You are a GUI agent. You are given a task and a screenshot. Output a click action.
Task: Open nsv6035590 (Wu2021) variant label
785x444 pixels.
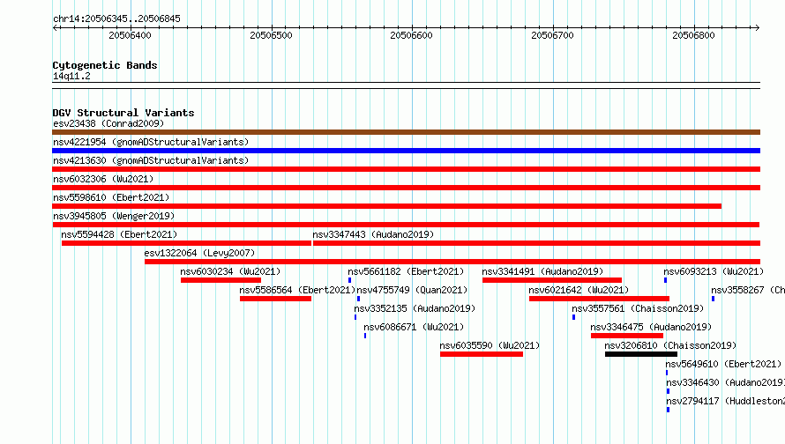click(x=490, y=345)
